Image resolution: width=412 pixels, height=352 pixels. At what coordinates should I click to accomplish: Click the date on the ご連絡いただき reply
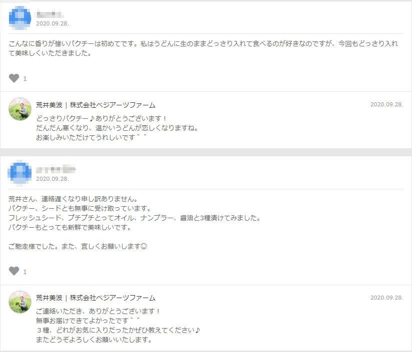click(386, 298)
